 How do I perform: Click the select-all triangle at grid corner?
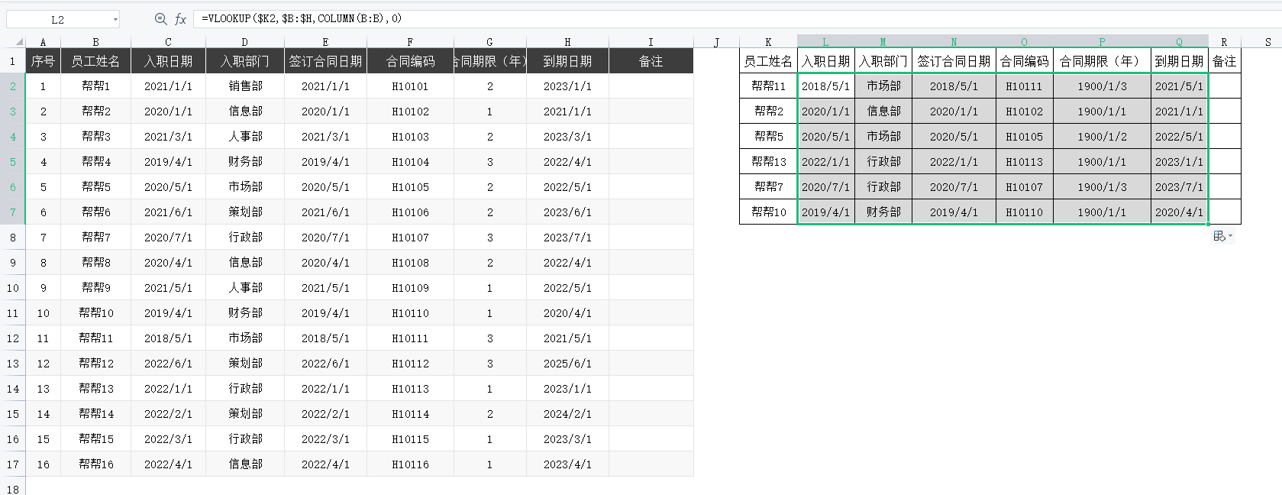click(x=19, y=42)
